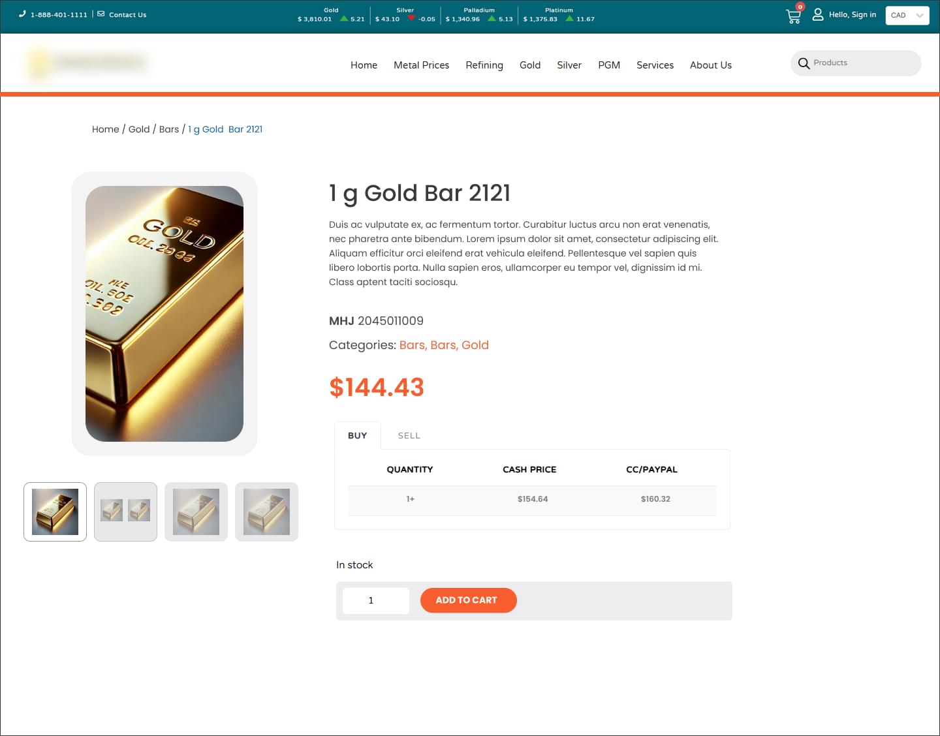Click the Gold category link
The image size is (940, 736).
(475, 345)
